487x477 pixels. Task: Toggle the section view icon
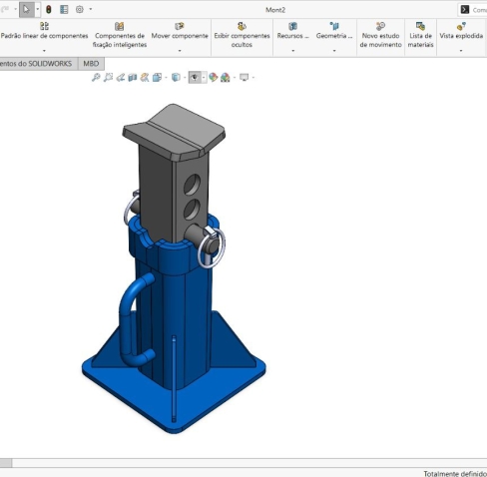point(133,78)
